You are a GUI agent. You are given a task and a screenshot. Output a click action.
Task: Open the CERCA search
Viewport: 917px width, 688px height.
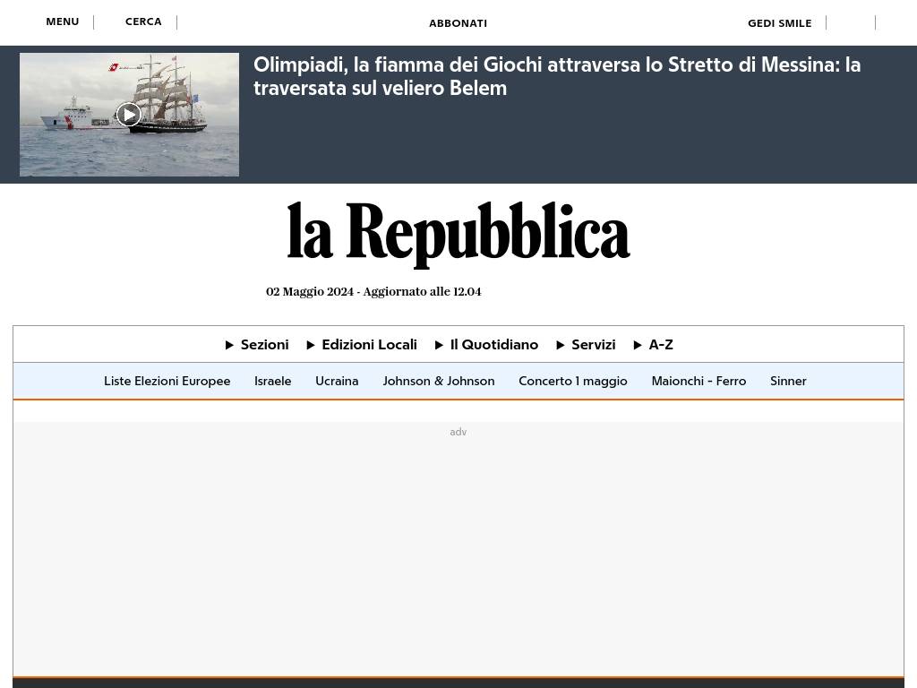coord(143,21)
